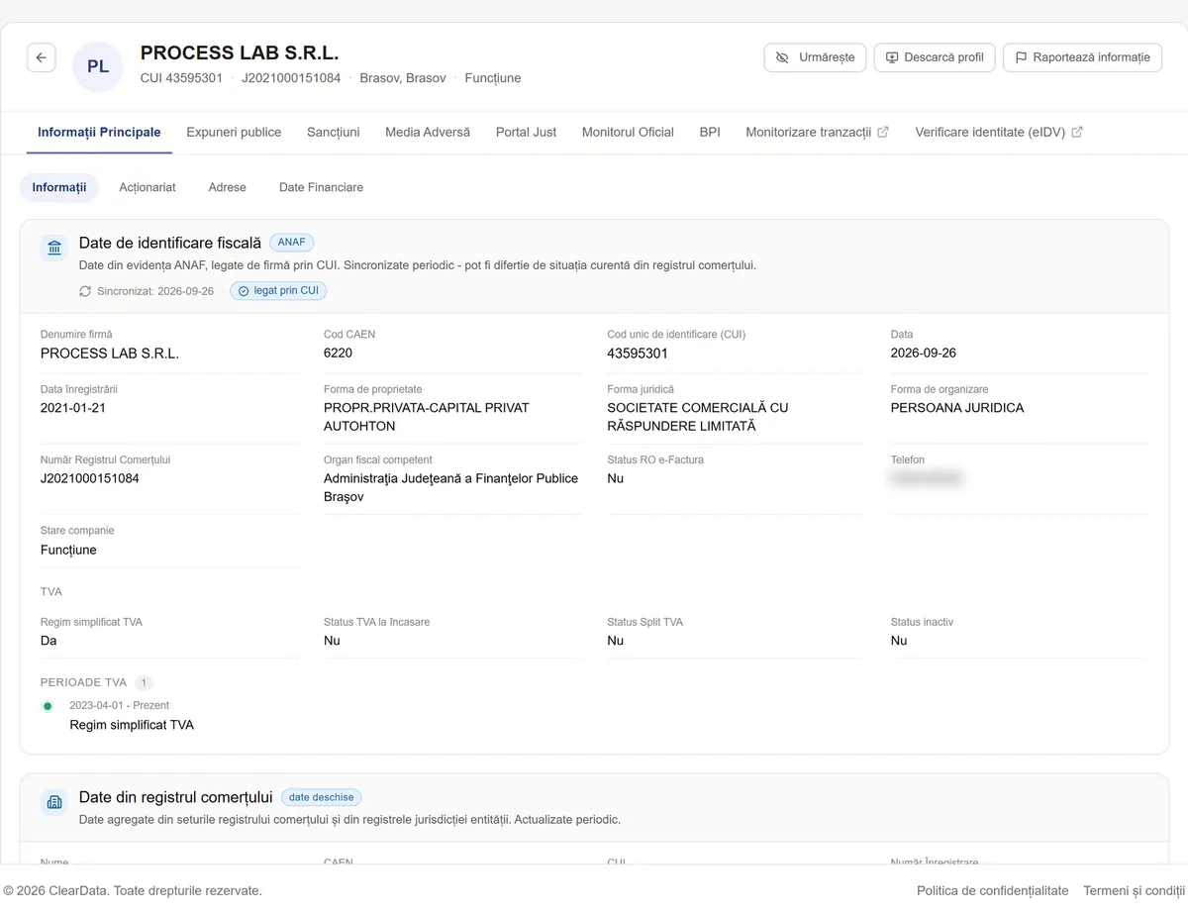Click header location Brasov, Brasov
This screenshot has height=916, width=1188.
click(403, 78)
